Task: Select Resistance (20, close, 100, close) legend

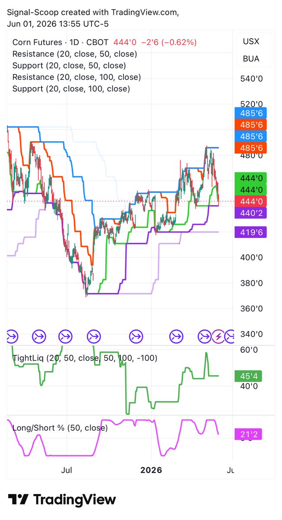Action: pyautogui.click(x=77, y=78)
